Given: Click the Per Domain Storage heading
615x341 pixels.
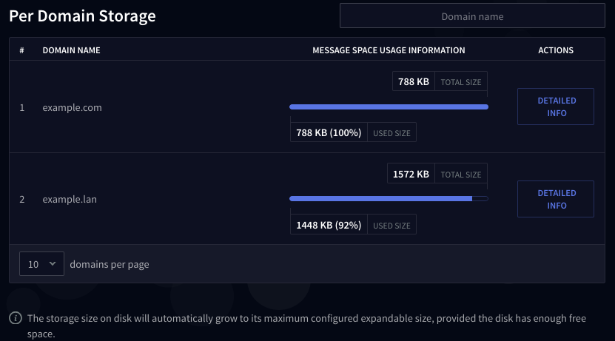Looking at the screenshot, I should point(82,16).
